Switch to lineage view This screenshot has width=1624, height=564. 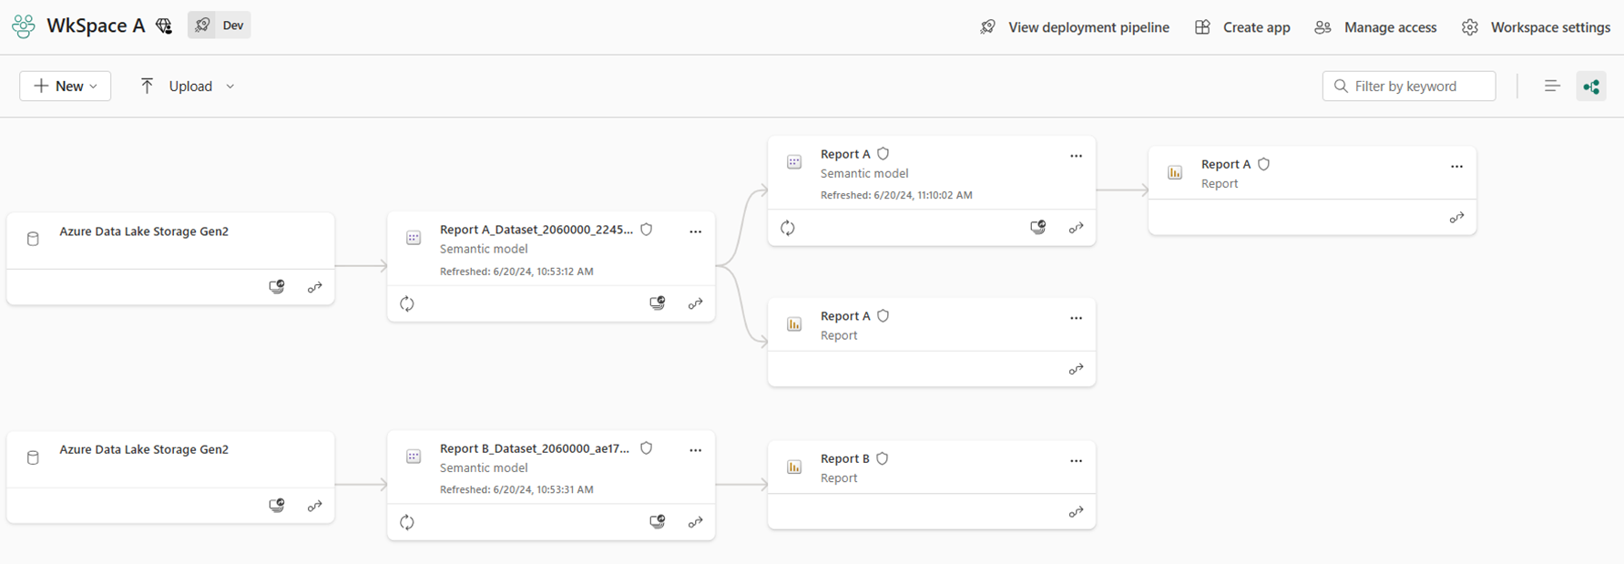(x=1591, y=87)
